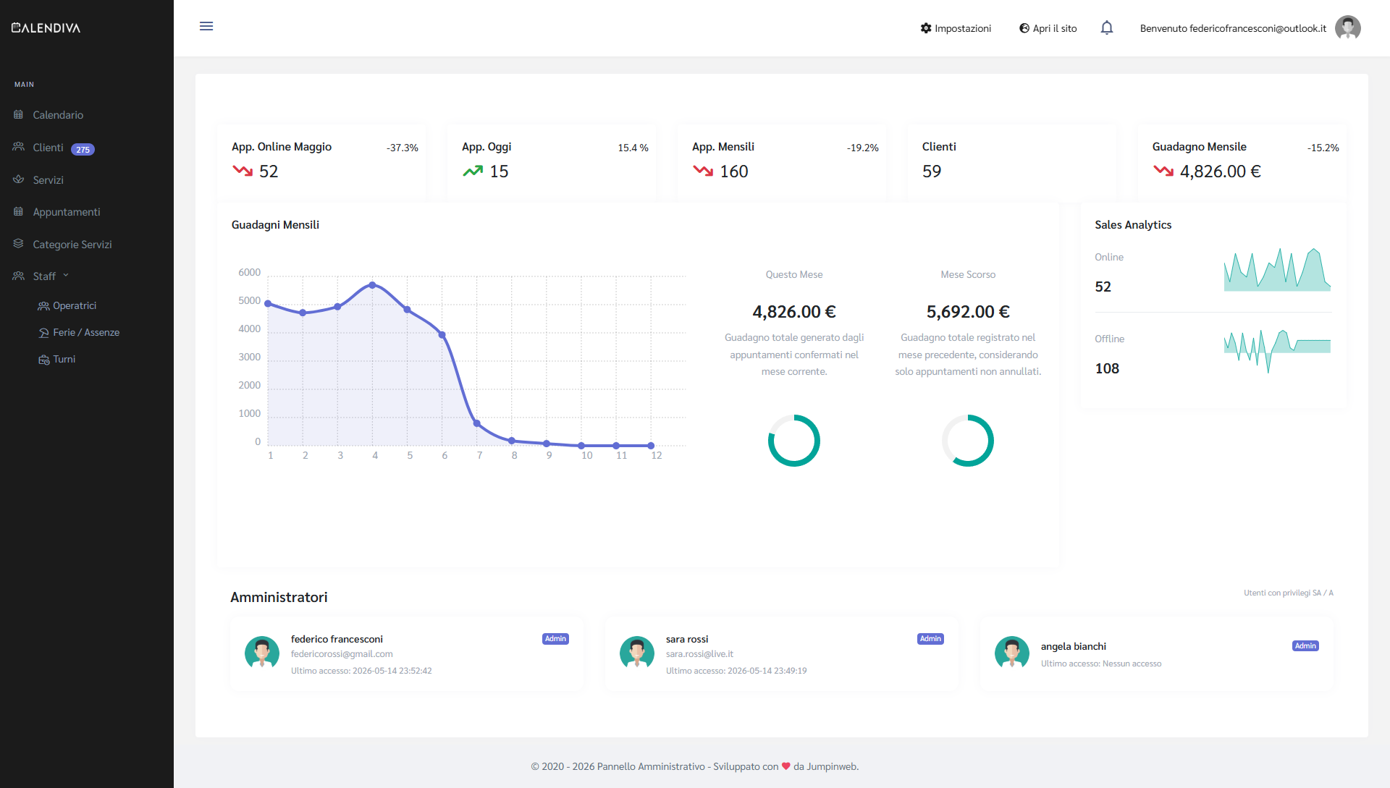
Task: Click Admin badge on sara rossi card
Action: coord(930,639)
